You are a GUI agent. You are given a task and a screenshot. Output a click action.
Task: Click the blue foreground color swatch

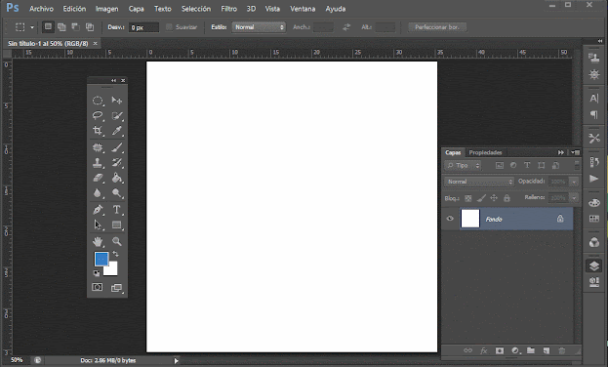[101, 259]
